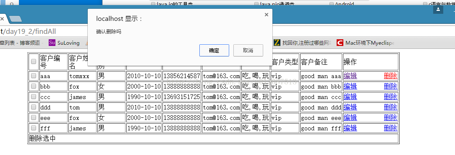
Task: Click 删除 link for customer aaa
Action: tap(391, 76)
